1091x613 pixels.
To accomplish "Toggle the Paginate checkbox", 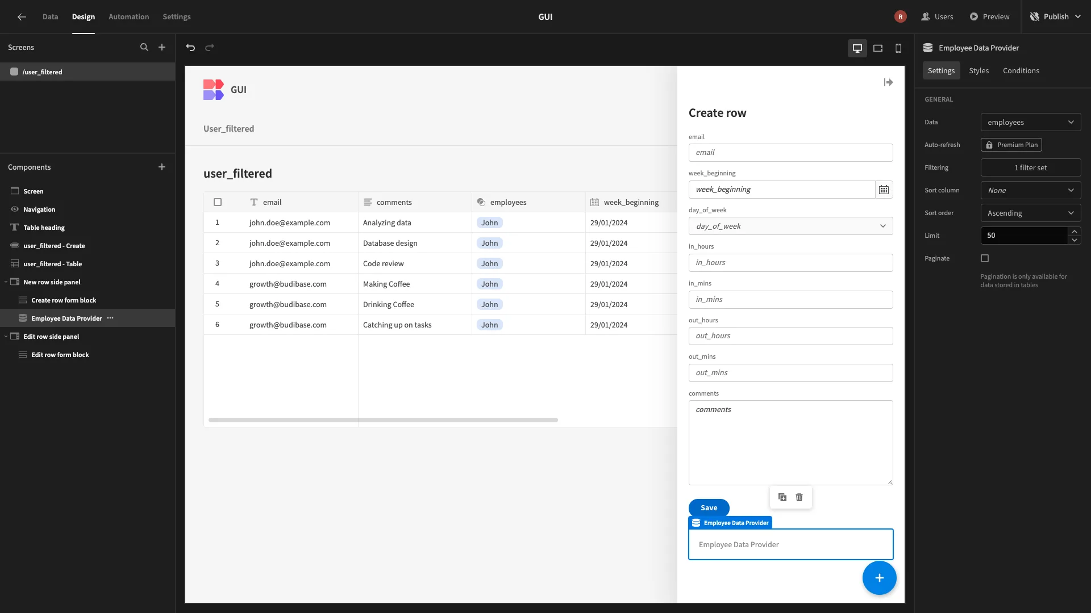I will click(x=985, y=258).
